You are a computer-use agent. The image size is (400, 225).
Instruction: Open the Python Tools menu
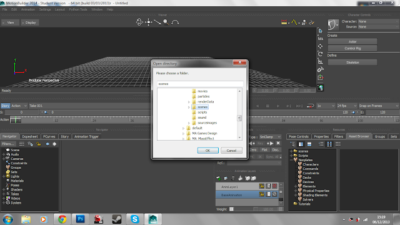(x=78, y=9)
